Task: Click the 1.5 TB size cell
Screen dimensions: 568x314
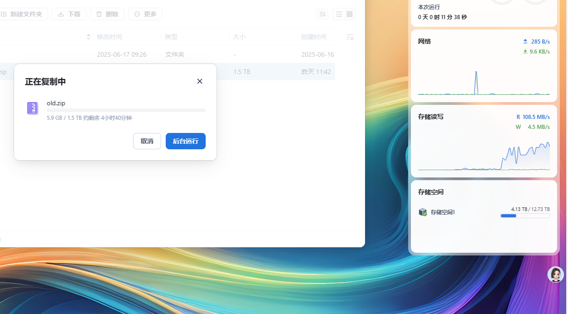Action: [x=242, y=72]
